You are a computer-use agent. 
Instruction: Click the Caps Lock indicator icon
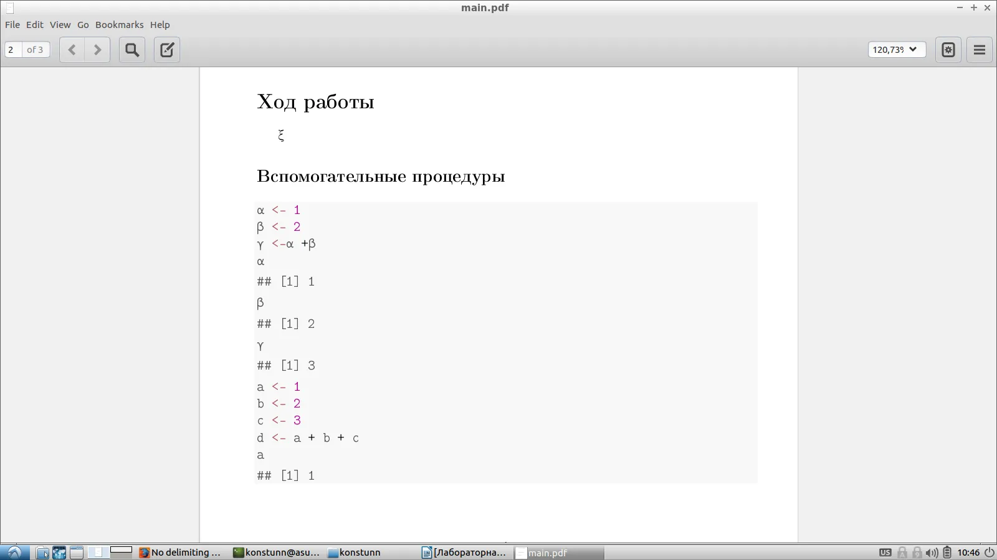pos(902,553)
